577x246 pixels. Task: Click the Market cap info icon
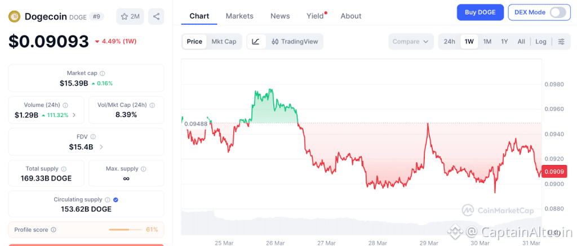pyautogui.click(x=102, y=73)
